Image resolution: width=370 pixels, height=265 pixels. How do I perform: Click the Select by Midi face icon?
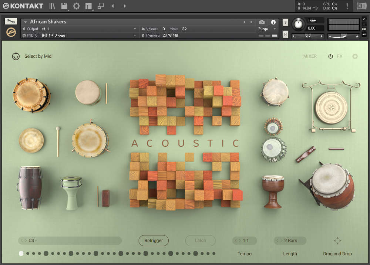(x=16, y=56)
